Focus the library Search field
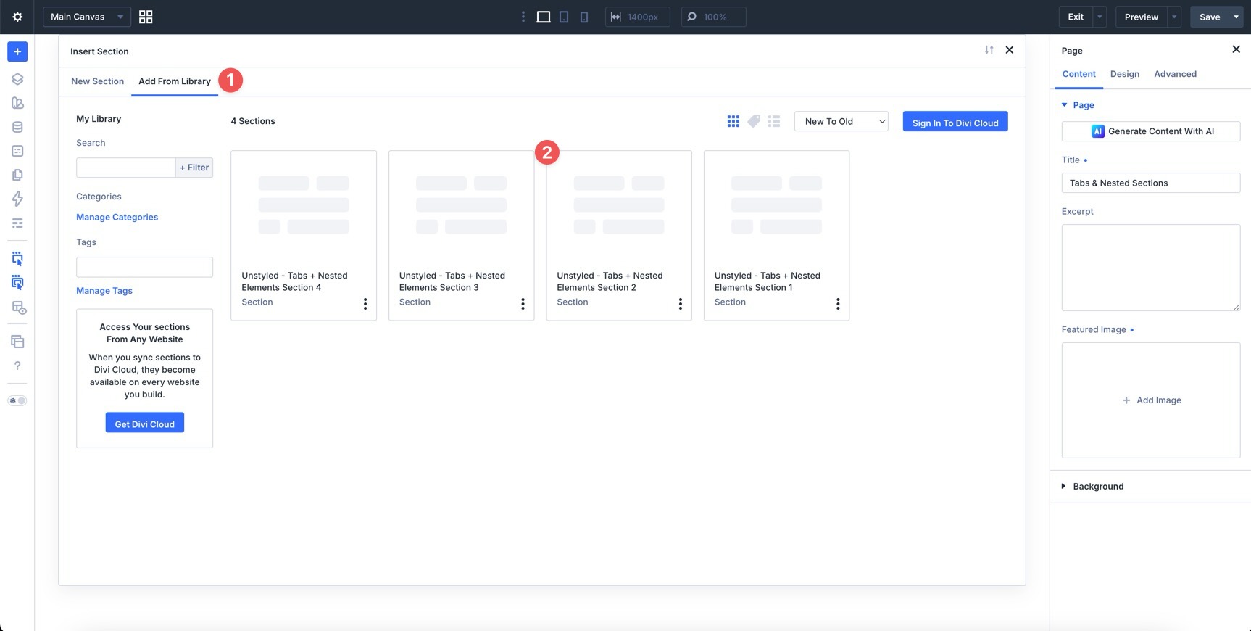Viewport: 1251px width, 631px height. (x=125, y=168)
